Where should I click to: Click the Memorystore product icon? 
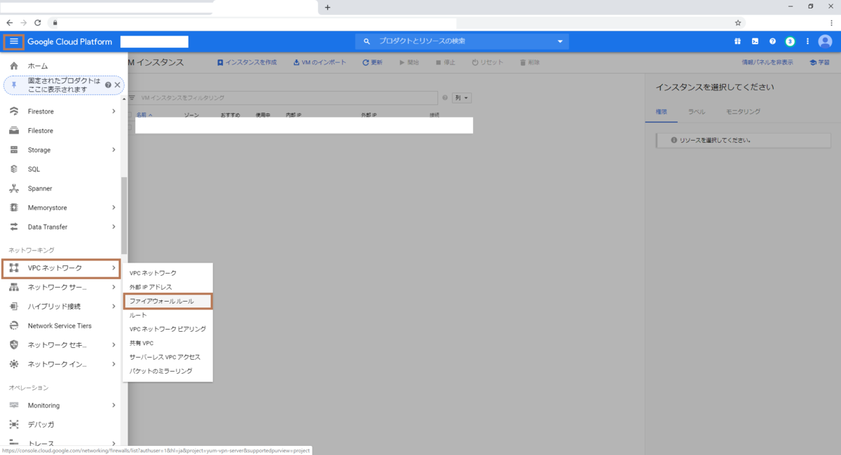(x=14, y=208)
